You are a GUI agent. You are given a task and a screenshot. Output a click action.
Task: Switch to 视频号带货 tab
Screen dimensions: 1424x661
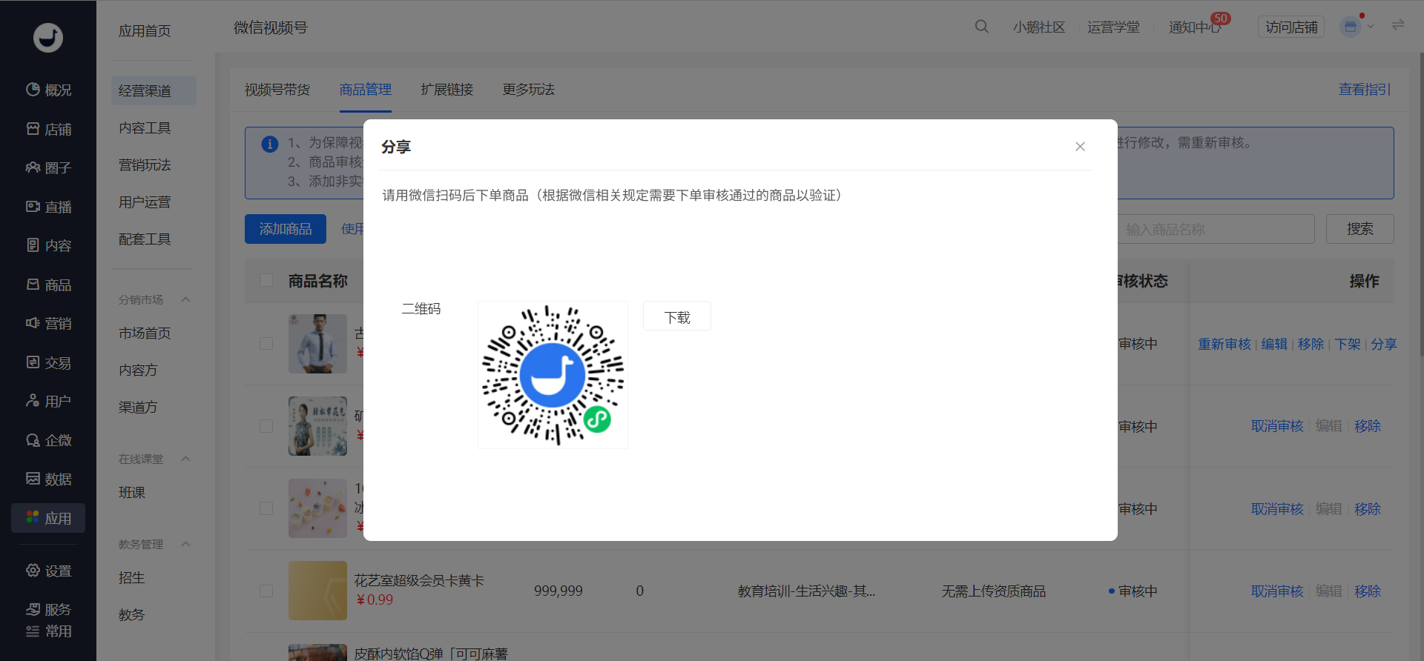click(277, 90)
